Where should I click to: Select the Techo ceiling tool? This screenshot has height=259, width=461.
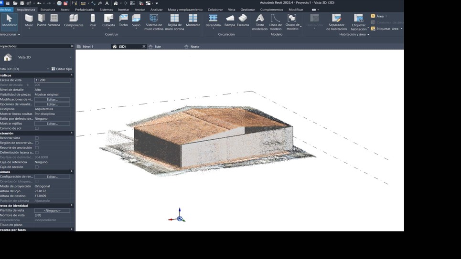click(x=123, y=21)
